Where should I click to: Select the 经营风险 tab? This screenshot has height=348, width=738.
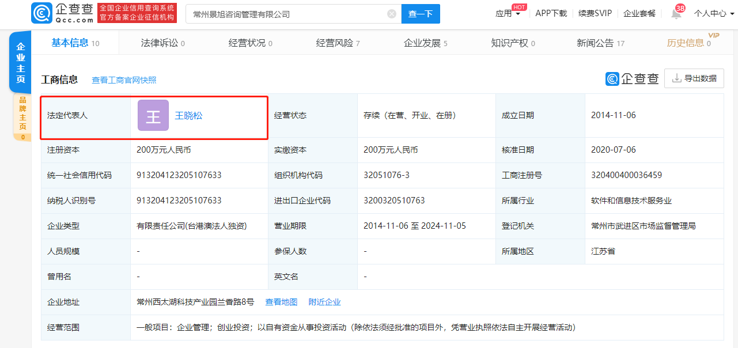pyautogui.click(x=334, y=43)
